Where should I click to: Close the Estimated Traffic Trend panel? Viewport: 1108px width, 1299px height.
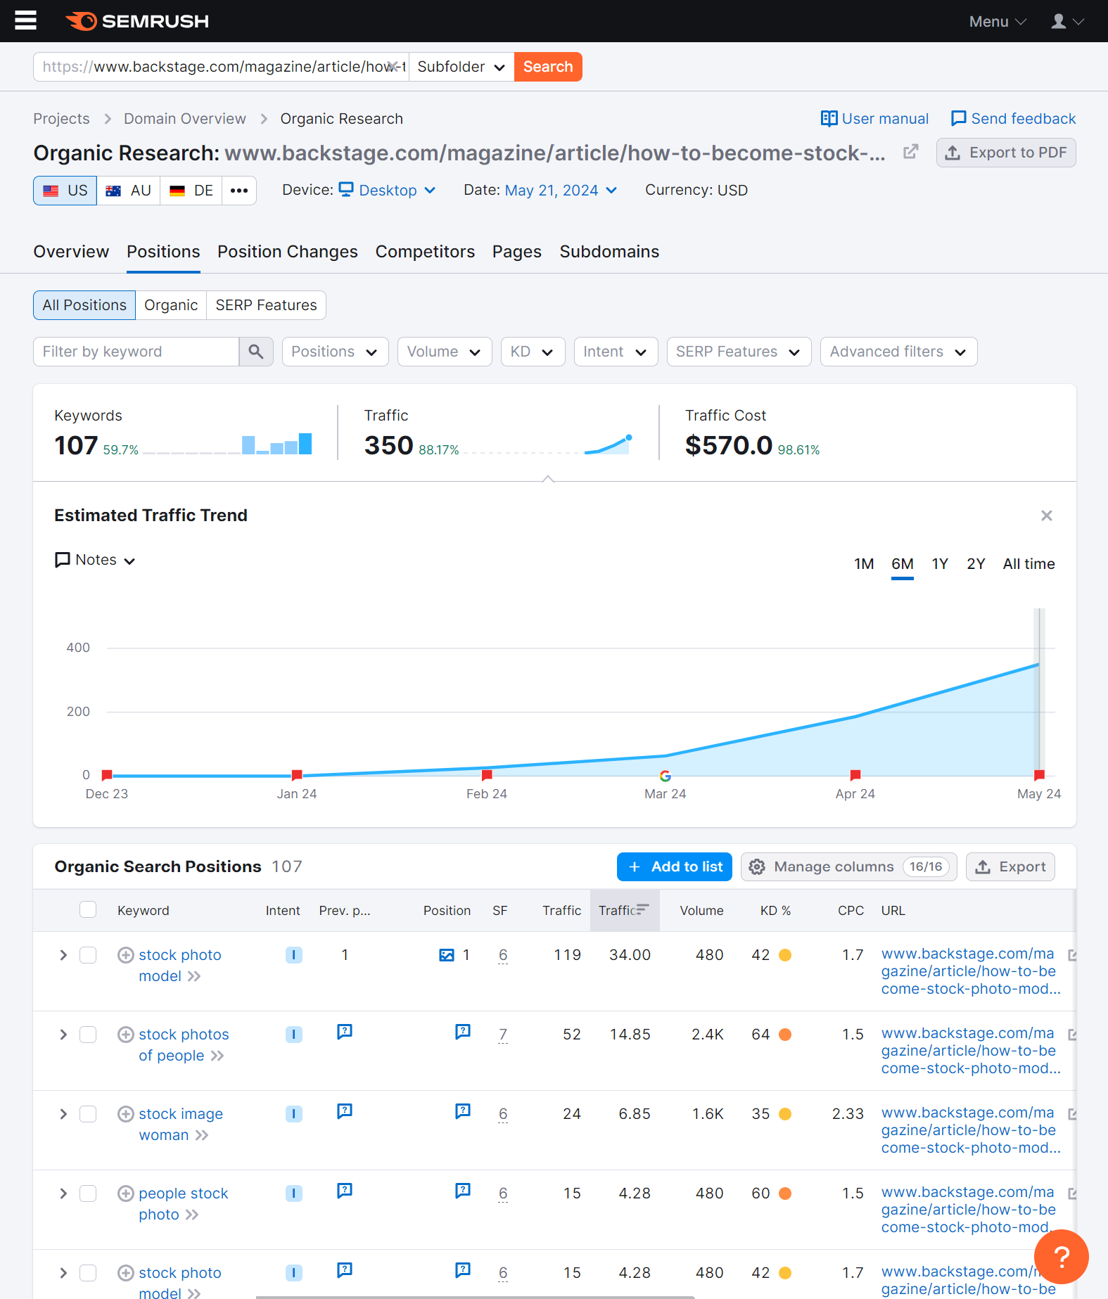click(1047, 516)
